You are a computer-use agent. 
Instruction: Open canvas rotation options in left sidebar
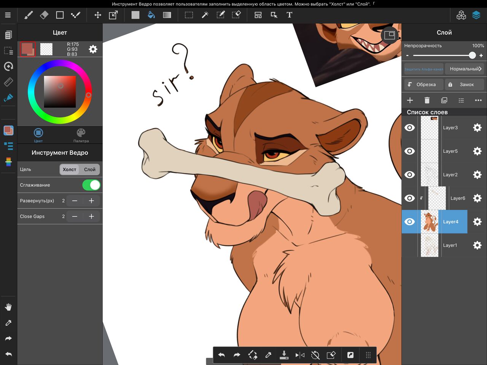coord(8,66)
